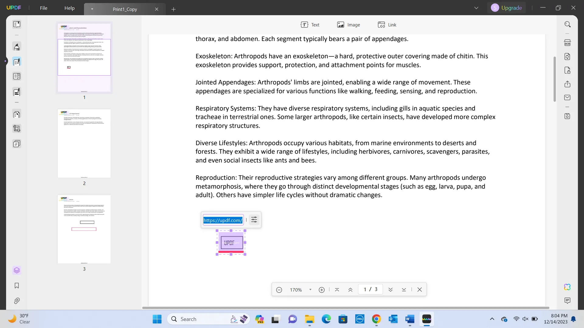Click the File menu item
This screenshot has height=328, width=584.
point(44,8)
